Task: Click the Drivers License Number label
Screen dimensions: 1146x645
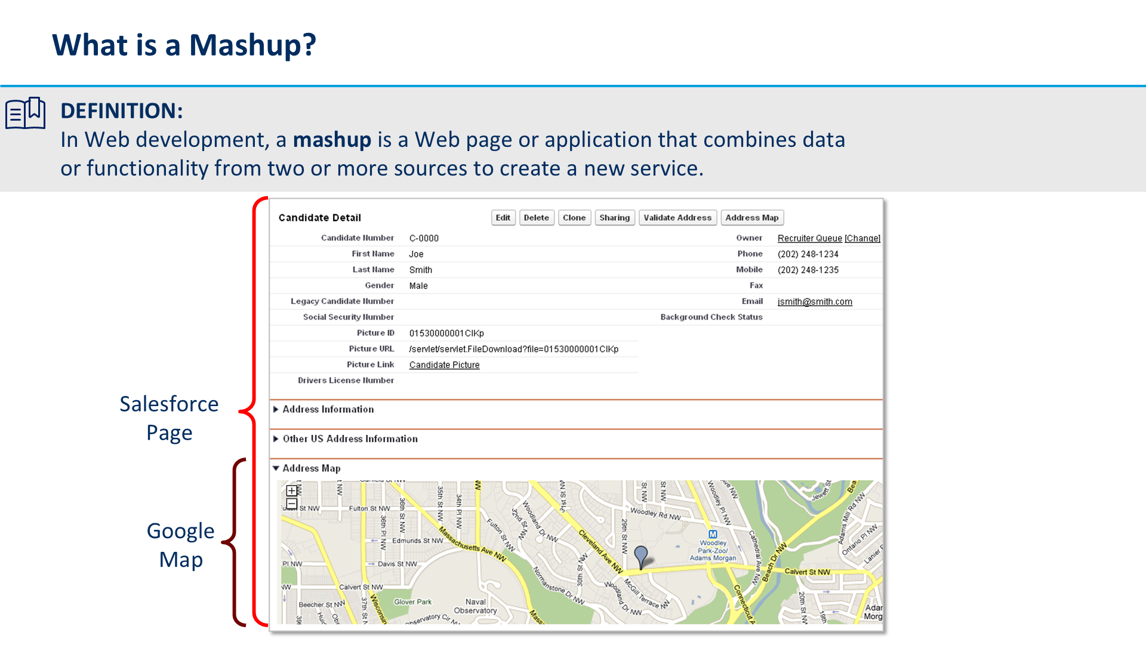Action: click(x=346, y=380)
